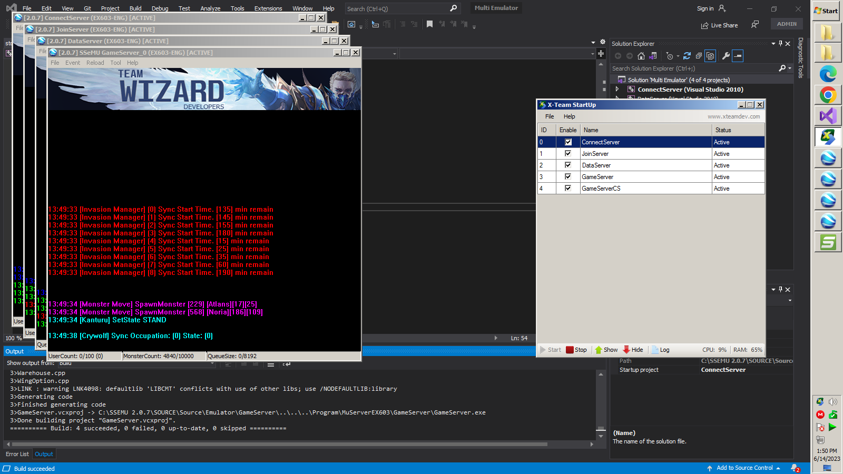
Task: Expand the ConnectServer project node
Action: click(x=617, y=90)
